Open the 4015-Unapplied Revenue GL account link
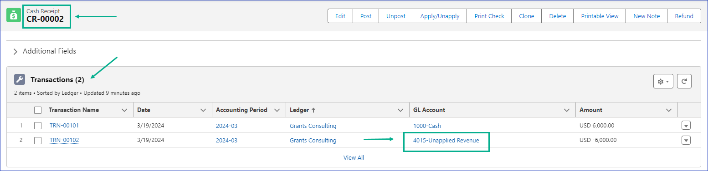Image resolution: width=708 pixels, height=171 pixels. pyautogui.click(x=446, y=141)
